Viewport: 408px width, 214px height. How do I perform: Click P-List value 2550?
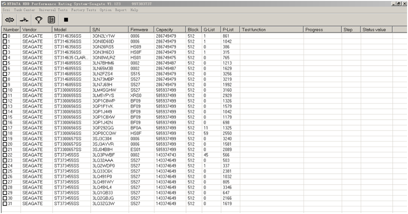click(x=227, y=133)
